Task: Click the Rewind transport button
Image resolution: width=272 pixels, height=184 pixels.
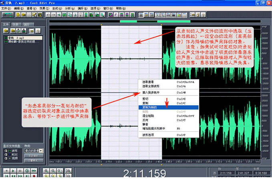Action: [x=13, y=176]
